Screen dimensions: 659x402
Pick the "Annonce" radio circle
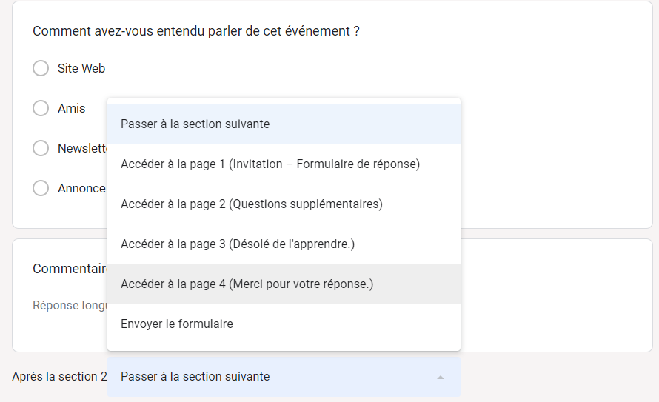coord(41,188)
